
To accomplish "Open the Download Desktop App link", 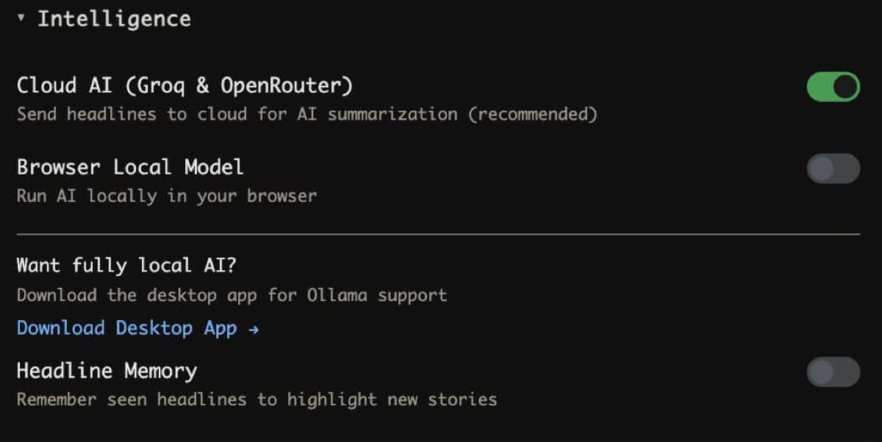I will 126,328.
